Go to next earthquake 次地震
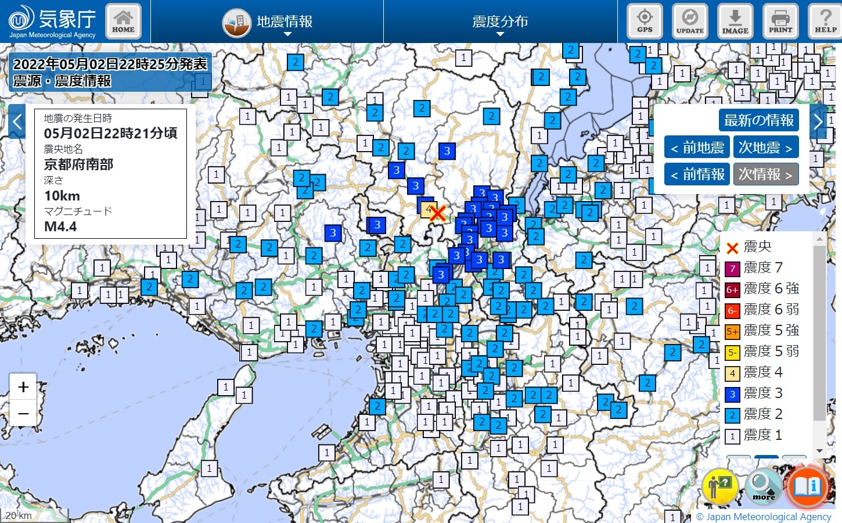Viewport: 842px width, 523px height. tap(765, 148)
